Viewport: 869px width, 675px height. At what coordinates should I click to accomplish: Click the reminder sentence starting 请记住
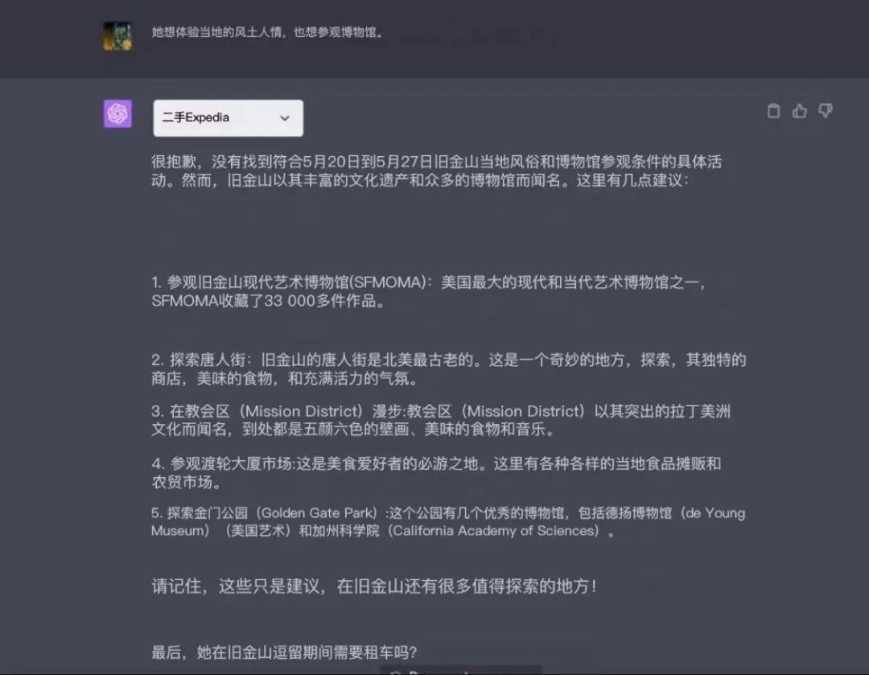point(374,587)
